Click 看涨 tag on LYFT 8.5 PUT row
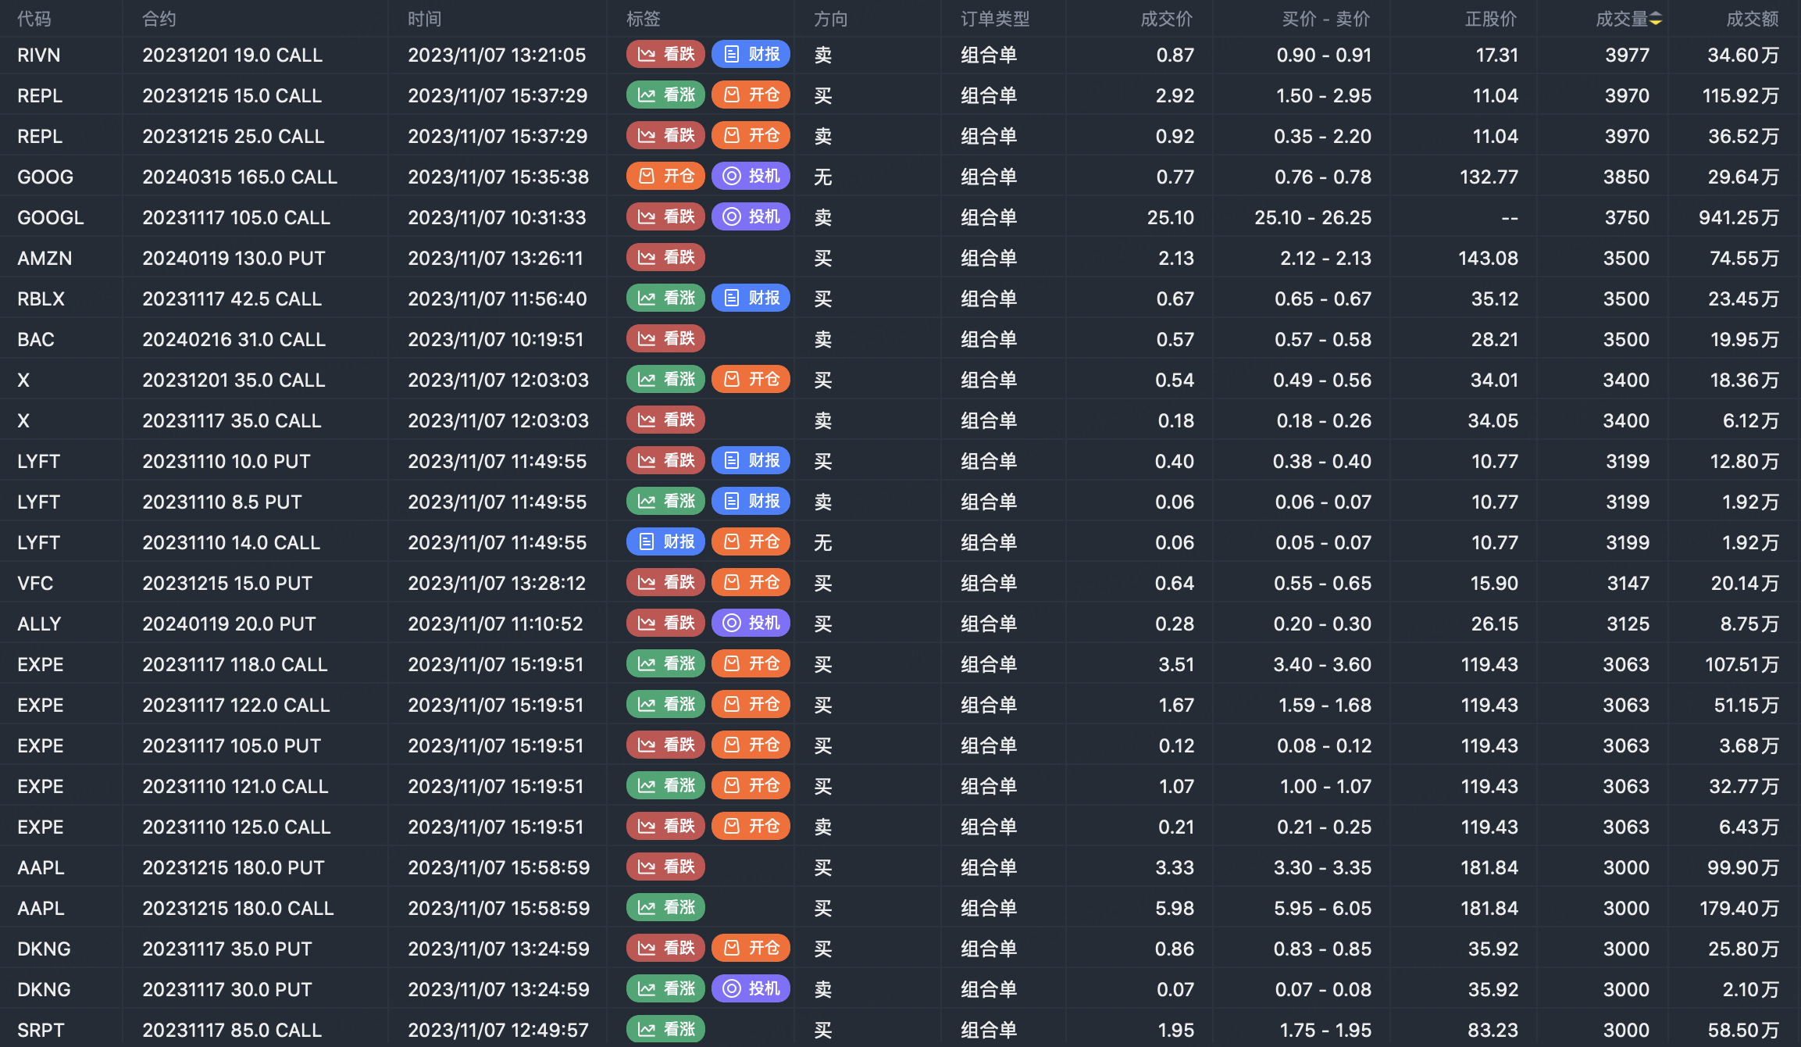Viewport: 1801px width, 1047px height. click(x=666, y=502)
